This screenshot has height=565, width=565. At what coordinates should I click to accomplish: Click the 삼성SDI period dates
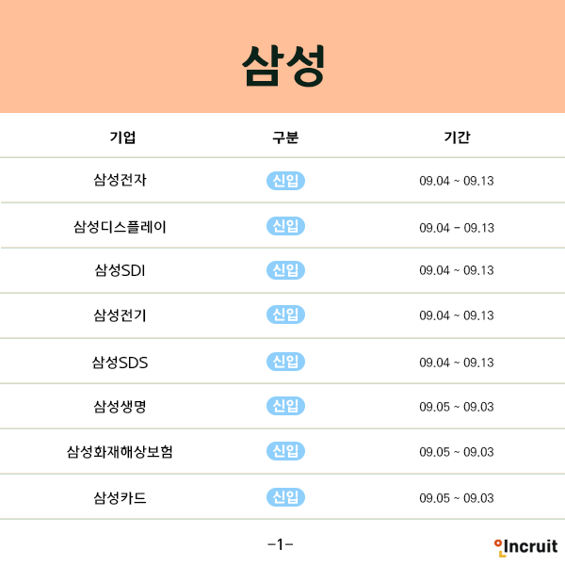point(457,270)
